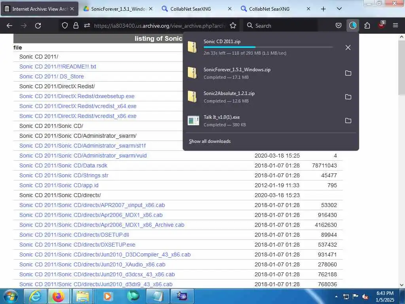The image size is (405, 304).
Task: Reload the current page
Action: (x=38, y=26)
